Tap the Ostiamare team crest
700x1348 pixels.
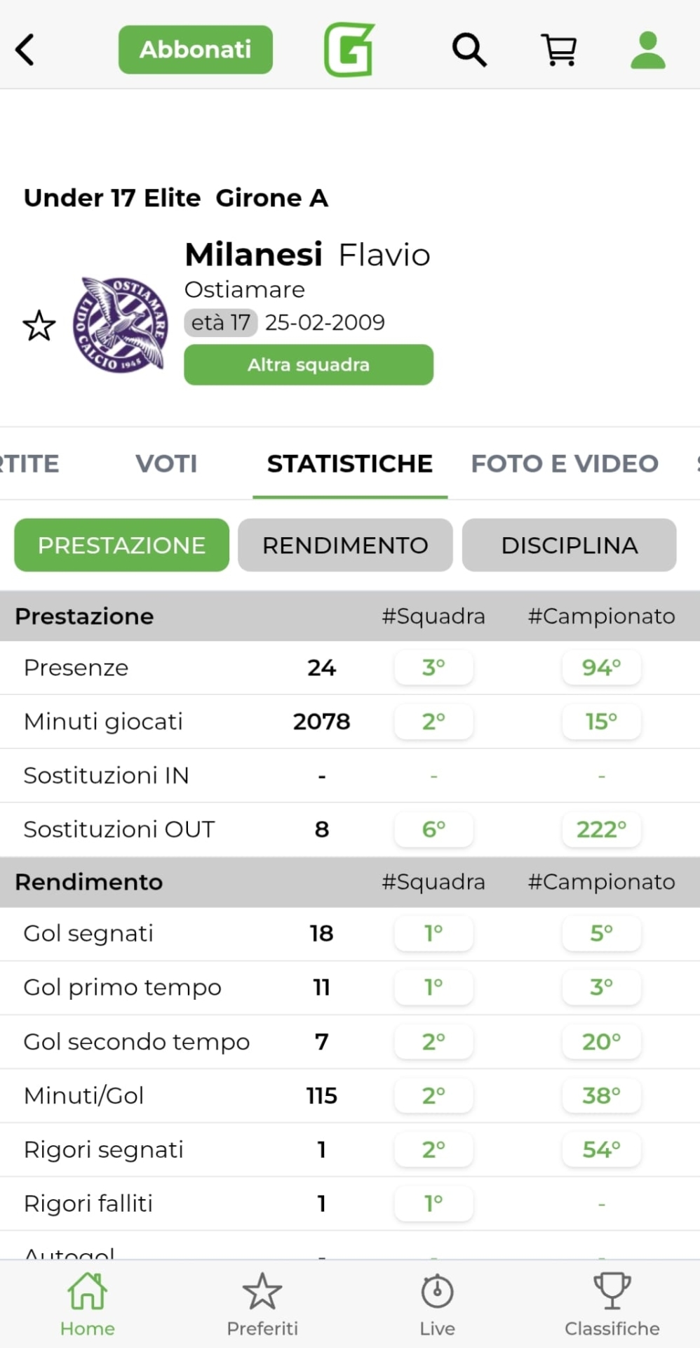[121, 324]
